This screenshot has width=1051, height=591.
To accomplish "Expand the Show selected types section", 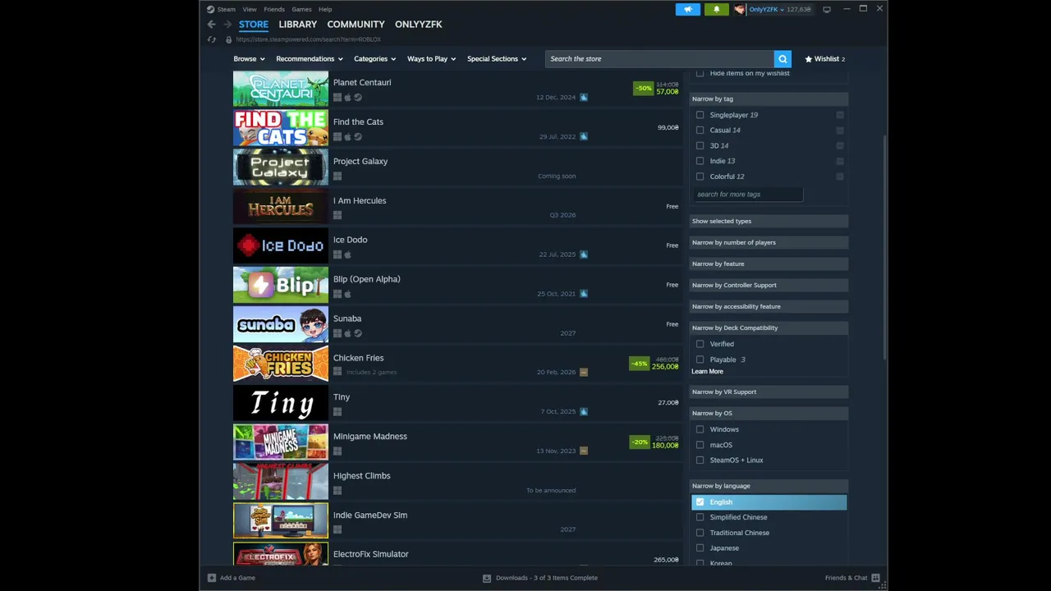I will (x=769, y=221).
